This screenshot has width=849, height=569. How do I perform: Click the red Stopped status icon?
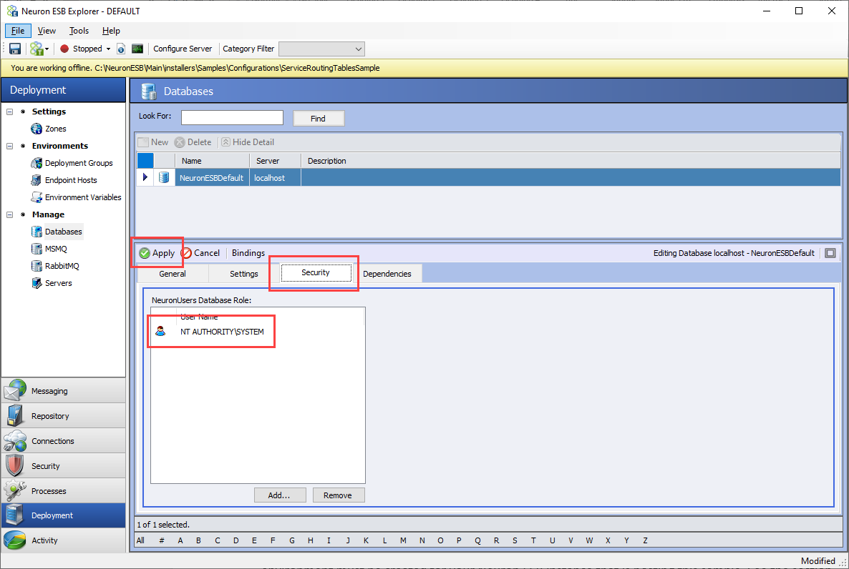click(64, 49)
